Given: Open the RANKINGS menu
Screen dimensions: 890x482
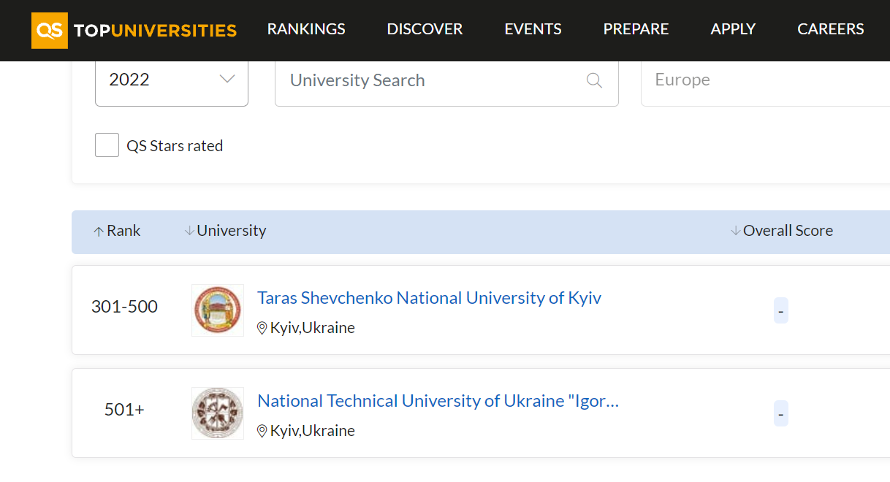Looking at the screenshot, I should [305, 29].
